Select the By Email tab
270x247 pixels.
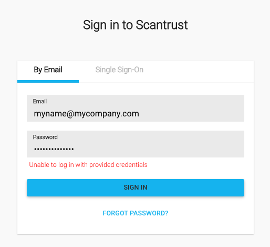click(x=48, y=70)
